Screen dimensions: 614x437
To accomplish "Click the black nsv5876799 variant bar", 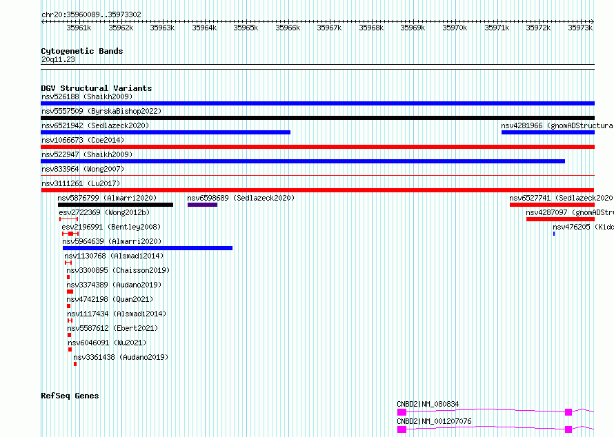I will (x=115, y=205).
